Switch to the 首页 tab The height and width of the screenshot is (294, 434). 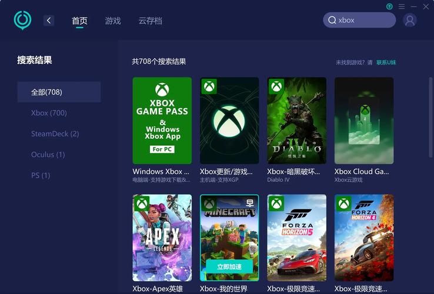(x=80, y=21)
